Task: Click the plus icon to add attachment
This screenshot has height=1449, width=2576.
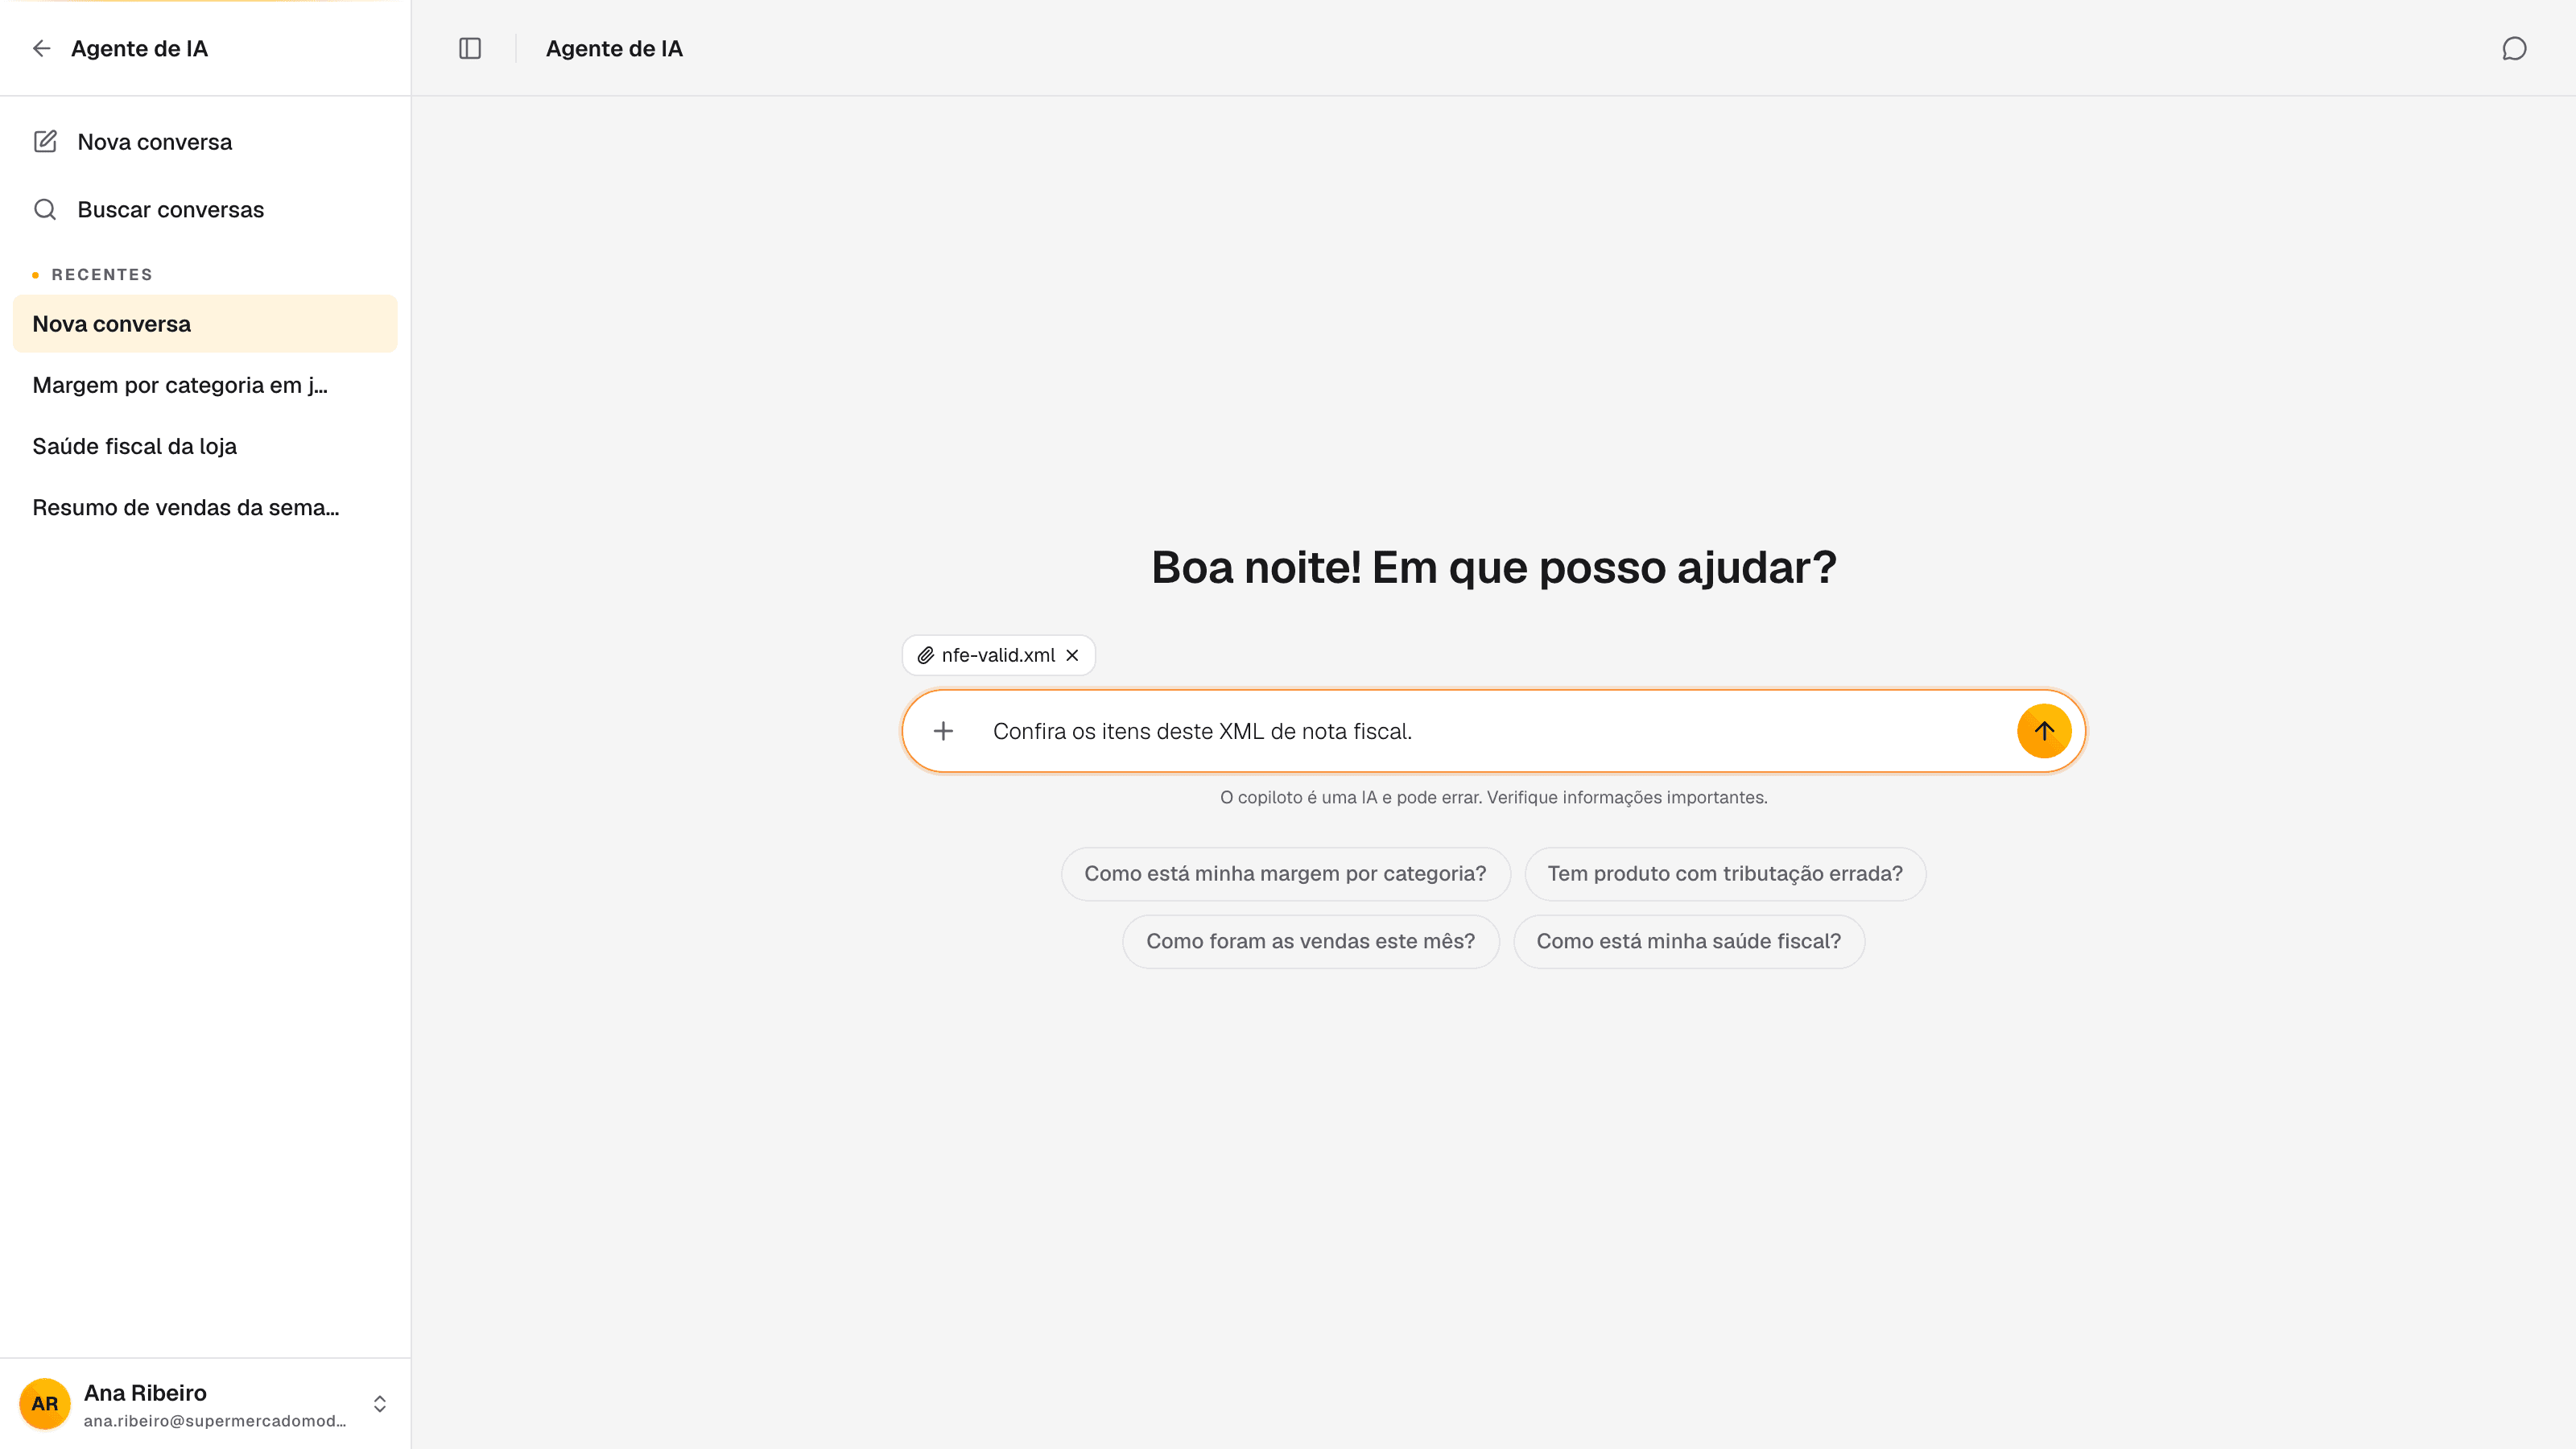Action: click(943, 731)
